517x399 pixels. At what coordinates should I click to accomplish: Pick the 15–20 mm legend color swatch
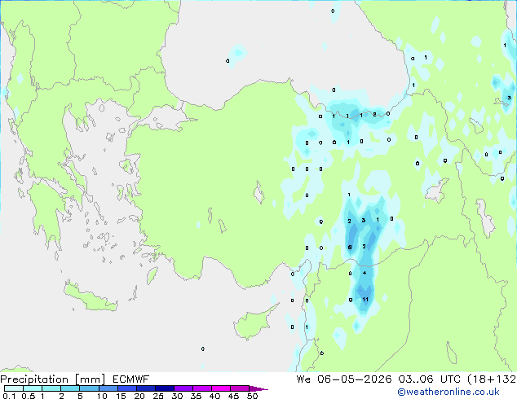[x=126, y=388]
